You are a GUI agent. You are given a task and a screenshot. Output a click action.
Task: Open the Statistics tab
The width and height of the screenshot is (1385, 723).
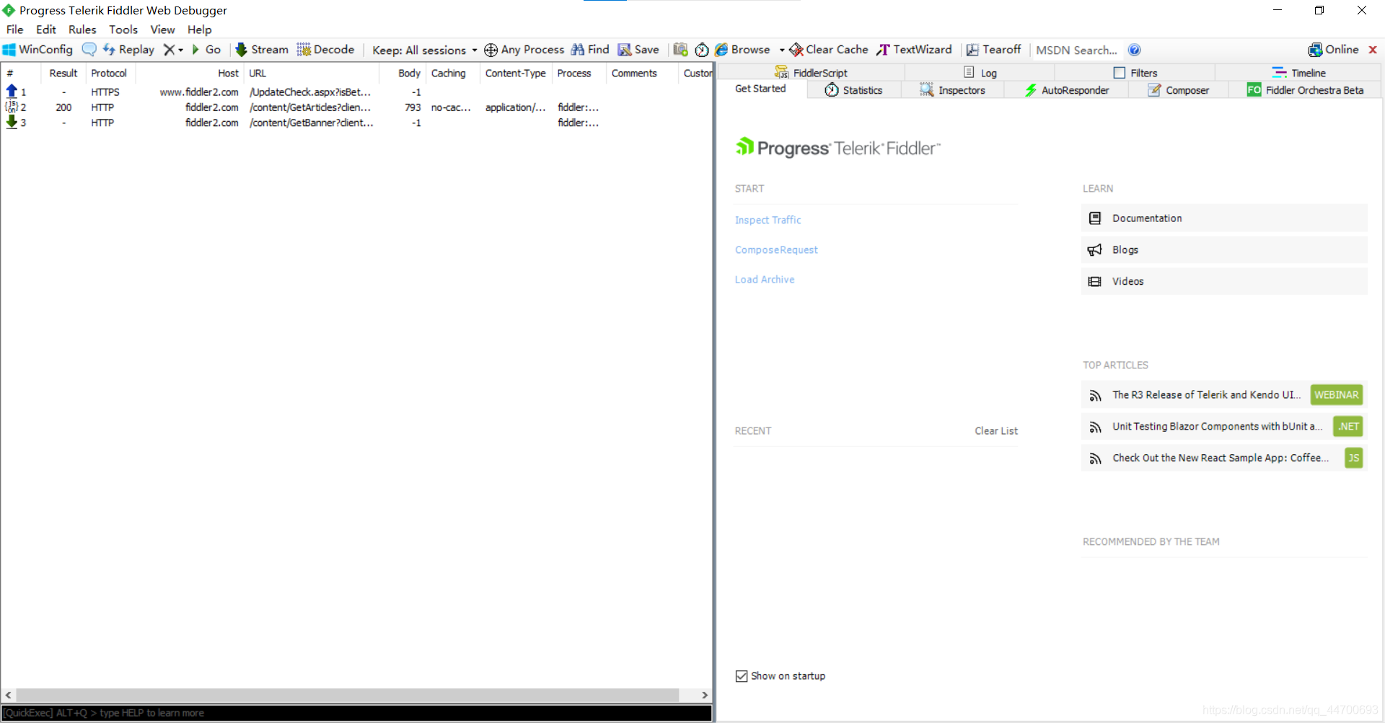(x=854, y=90)
